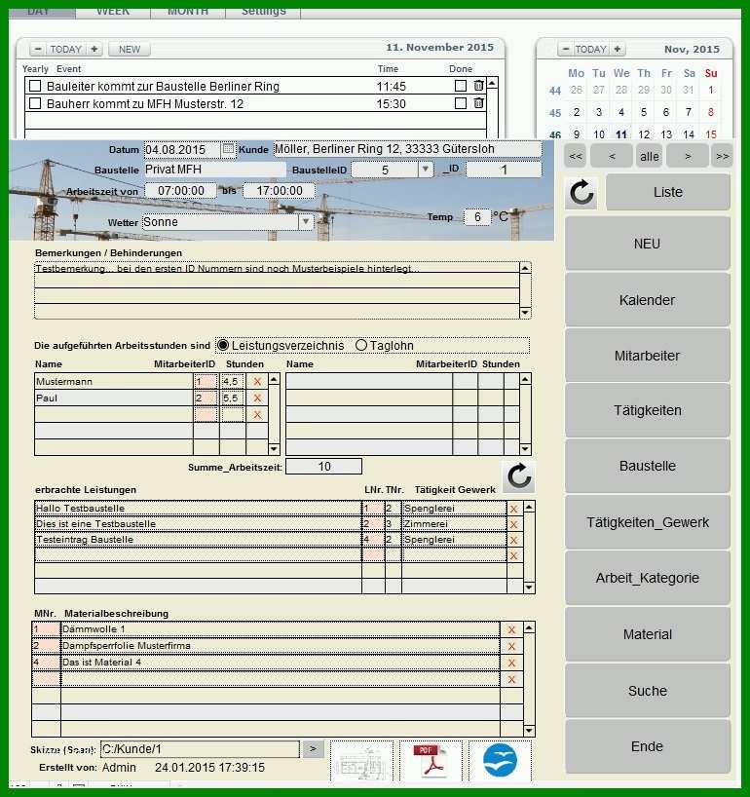Open the BaustelleID dropdown
The height and width of the screenshot is (797, 750).
[426, 170]
